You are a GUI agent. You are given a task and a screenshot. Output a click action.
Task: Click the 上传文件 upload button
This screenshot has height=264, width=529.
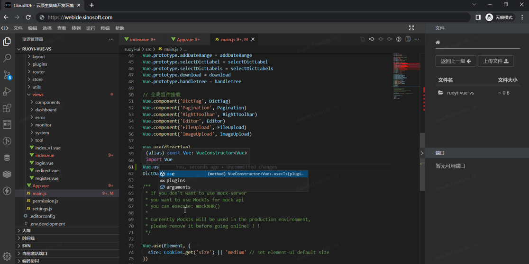496,61
